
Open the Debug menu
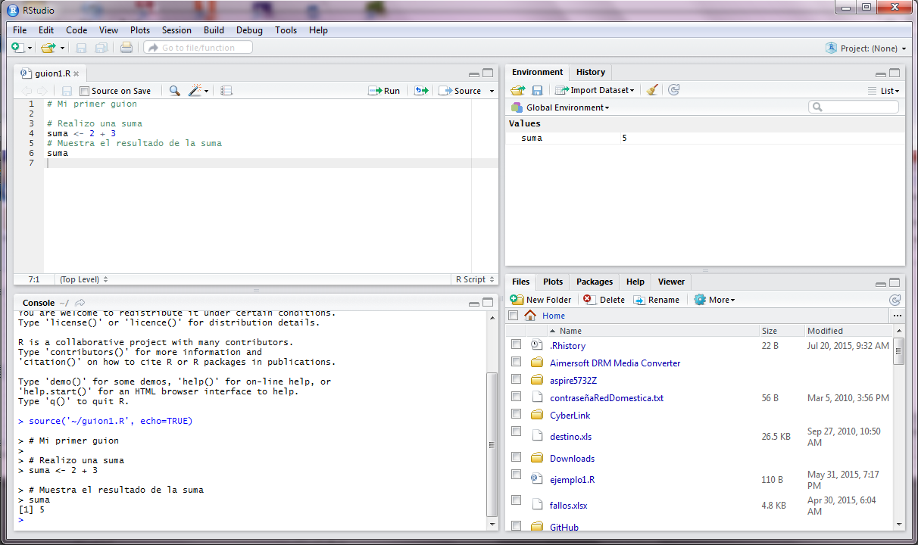[x=249, y=30]
